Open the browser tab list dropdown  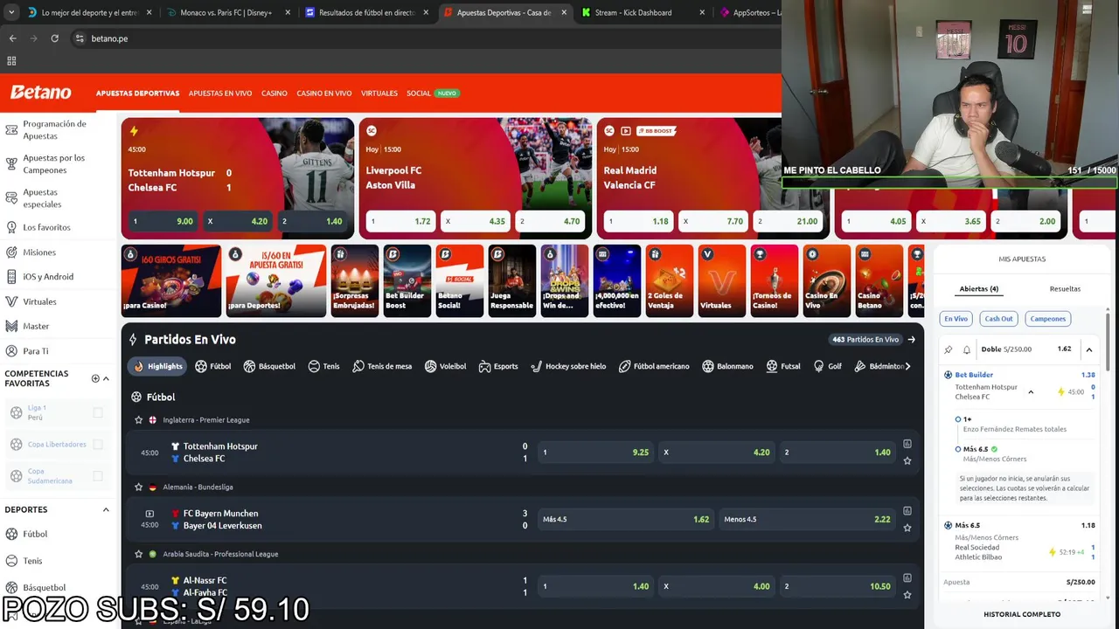point(11,12)
